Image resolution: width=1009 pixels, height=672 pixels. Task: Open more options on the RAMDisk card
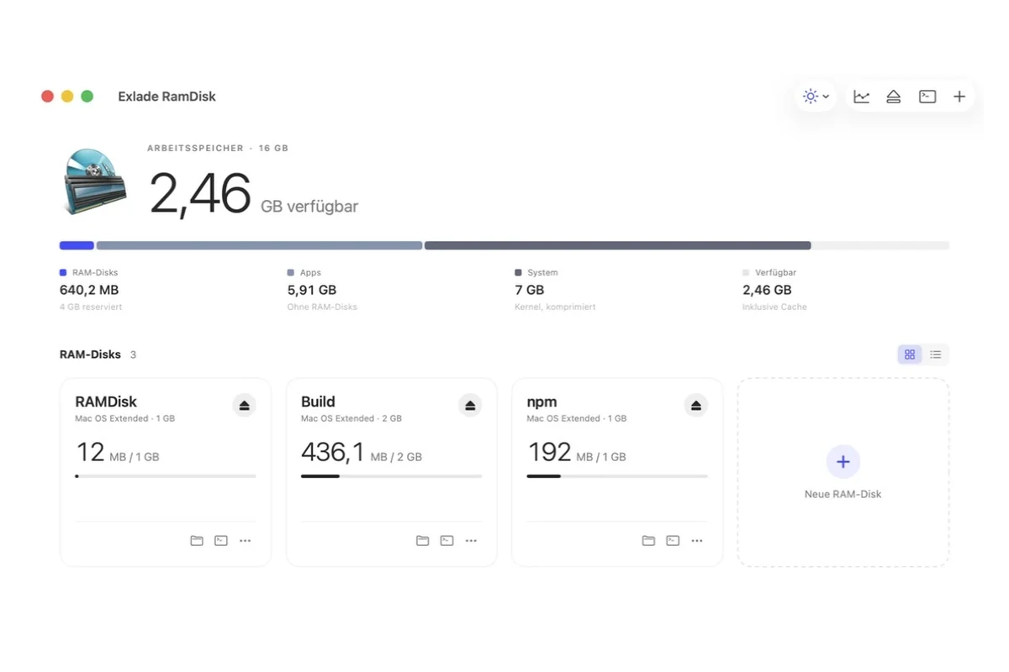pos(246,541)
